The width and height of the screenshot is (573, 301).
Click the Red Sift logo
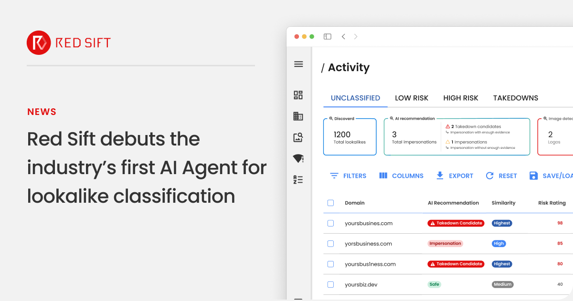click(69, 43)
